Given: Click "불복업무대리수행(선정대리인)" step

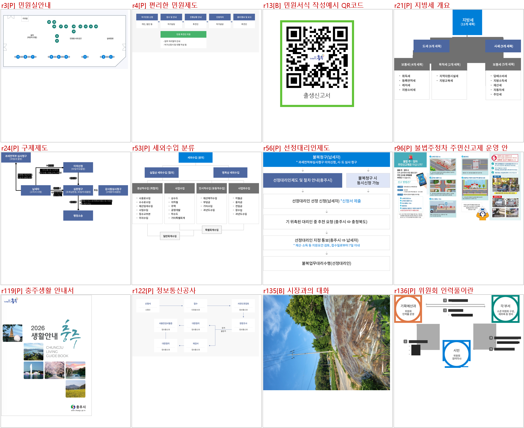Looking at the screenshot, I should pos(327,264).
